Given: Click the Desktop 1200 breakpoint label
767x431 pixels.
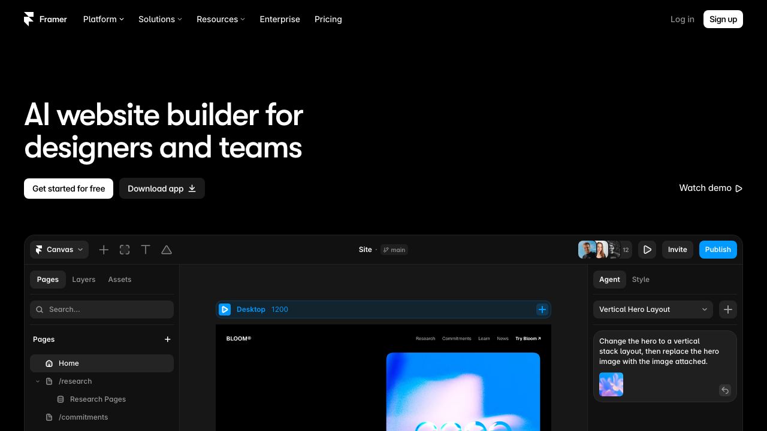Looking at the screenshot, I should coord(262,309).
